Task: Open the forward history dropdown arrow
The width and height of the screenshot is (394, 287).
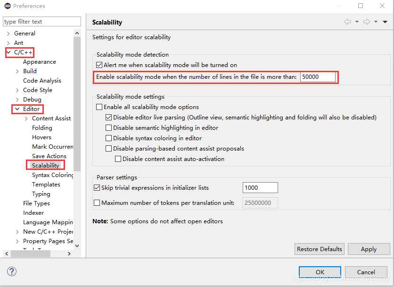Action: [x=376, y=22]
